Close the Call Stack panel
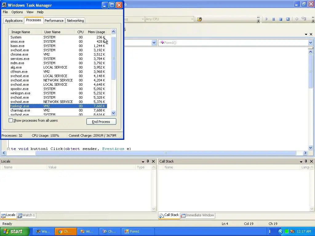 pos(311,161)
